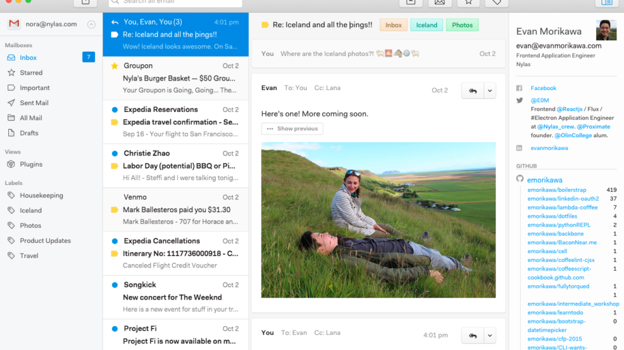This screenshot has height=350, width=624.
Task: Toggle importance marker on Expedia Reservations email
Action: 114,122
